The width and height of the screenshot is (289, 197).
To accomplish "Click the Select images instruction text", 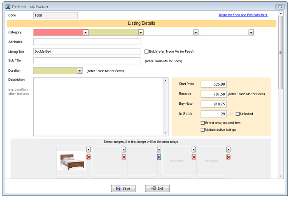I will click(141, 142).
